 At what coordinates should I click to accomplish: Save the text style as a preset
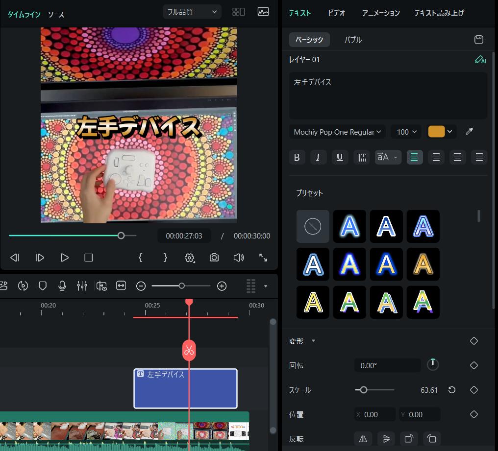479,40
